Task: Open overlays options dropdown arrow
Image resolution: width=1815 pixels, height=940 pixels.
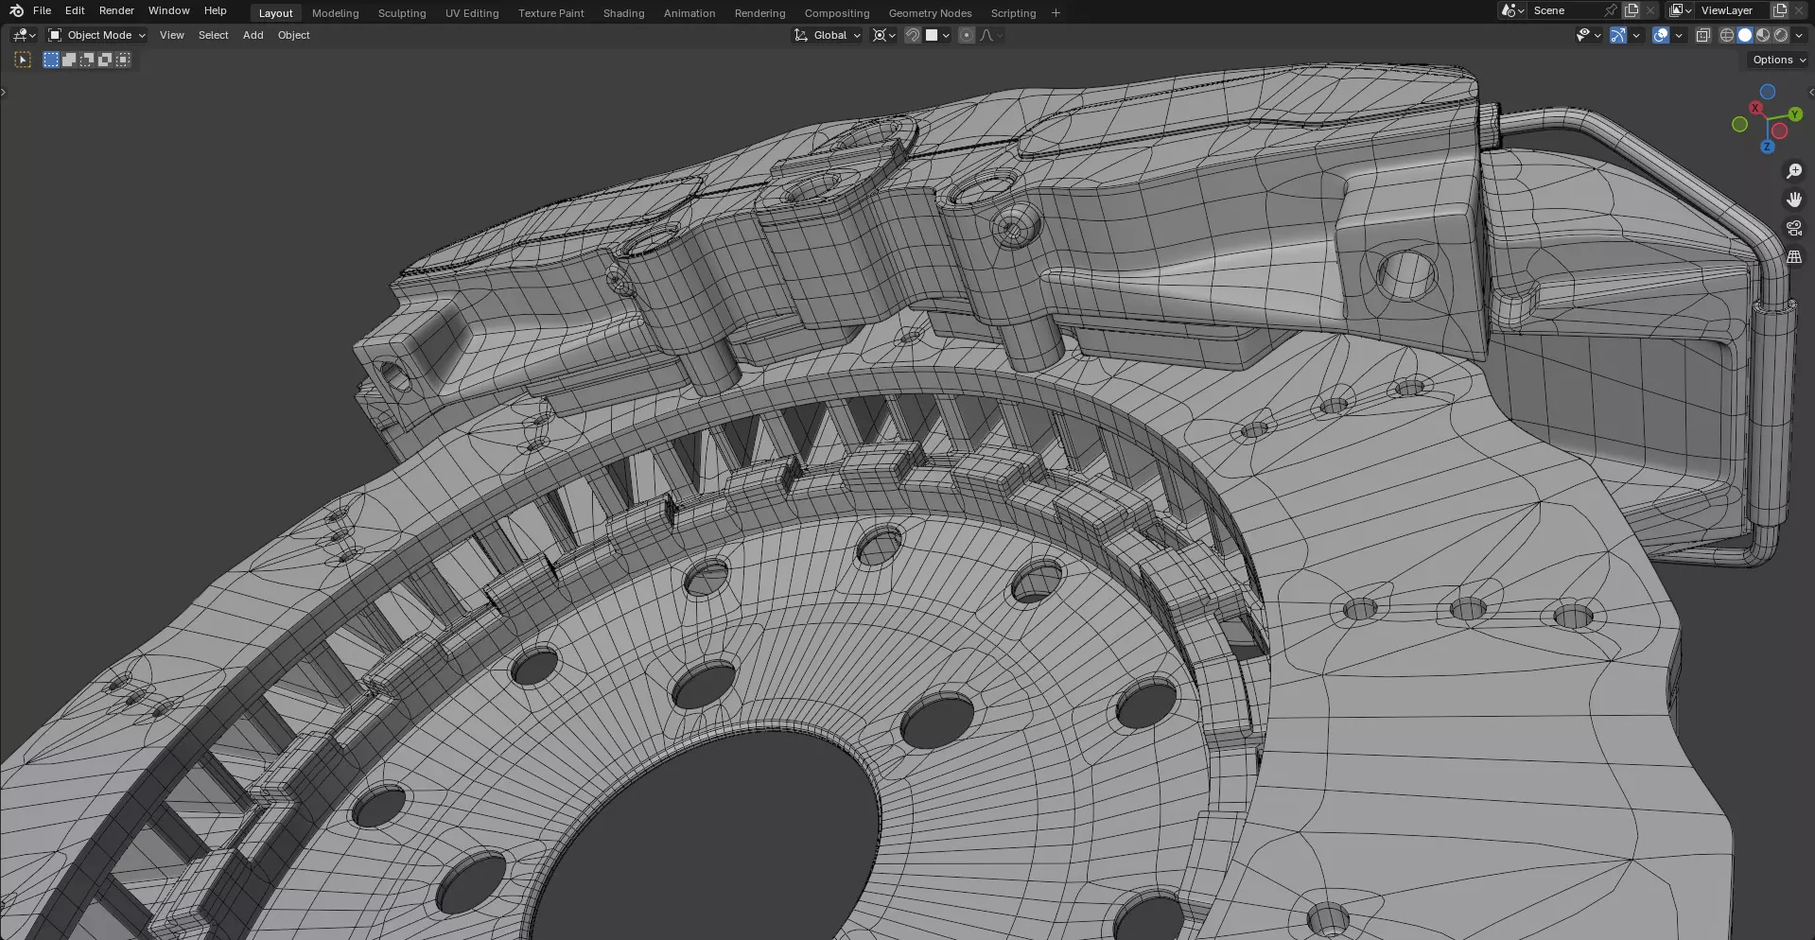Action: tap(1679, 35)
